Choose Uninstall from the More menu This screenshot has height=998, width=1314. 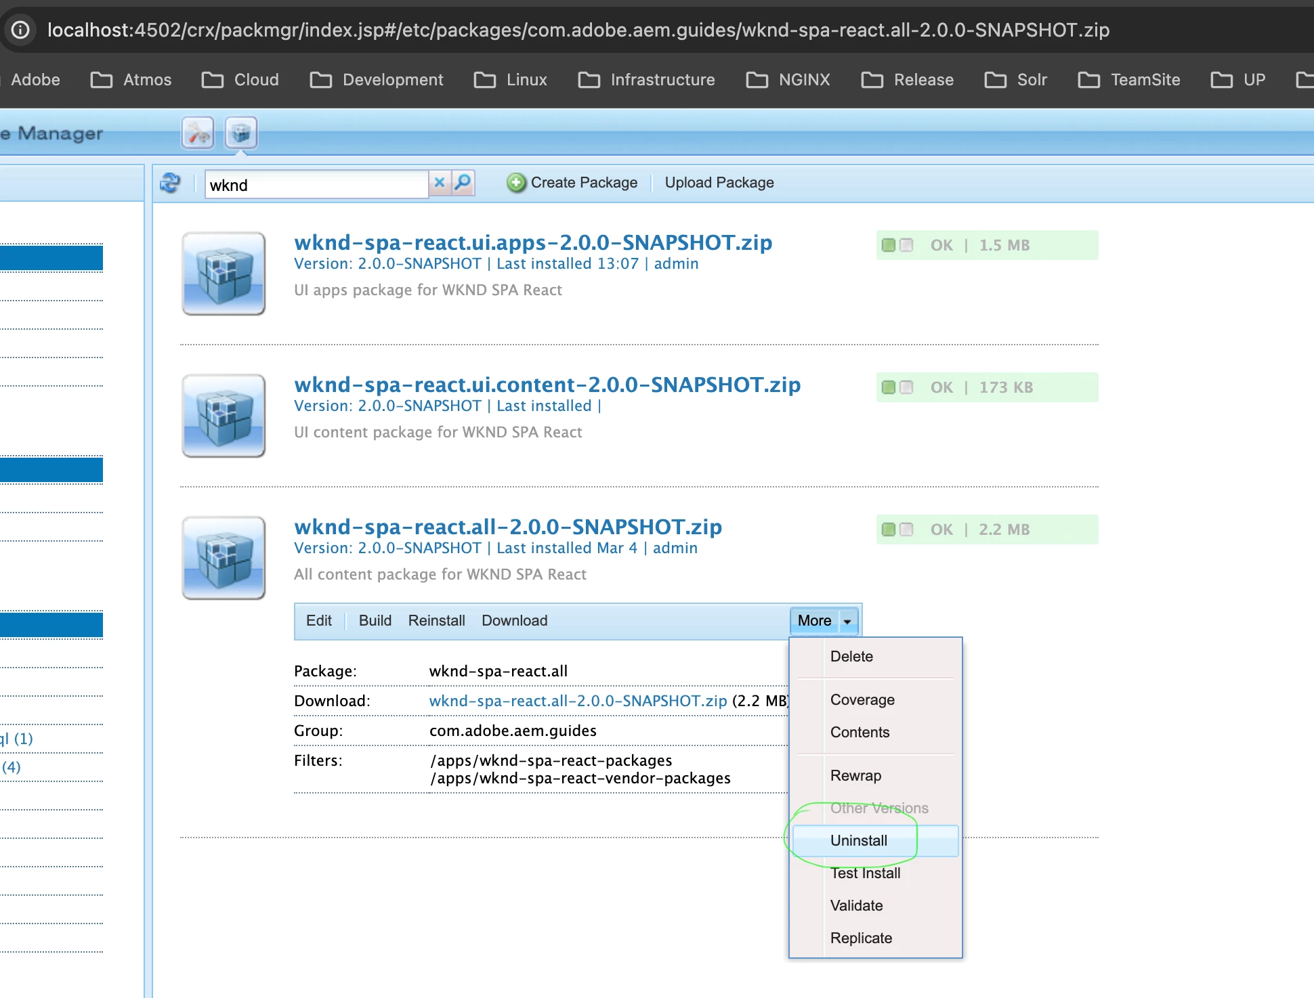[x=858, y=840]
